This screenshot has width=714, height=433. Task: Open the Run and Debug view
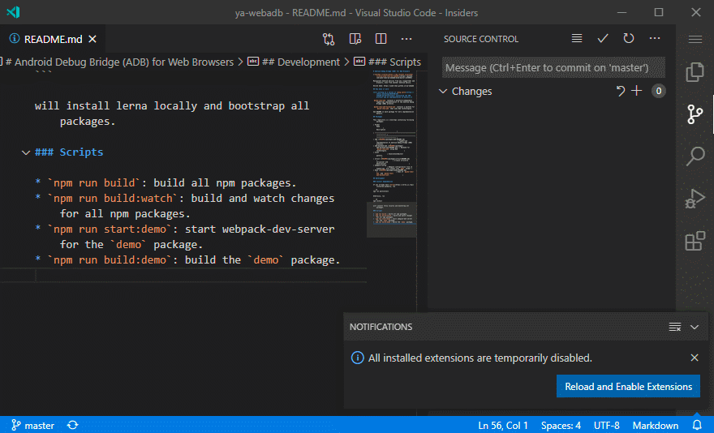[x=695, y=199]
